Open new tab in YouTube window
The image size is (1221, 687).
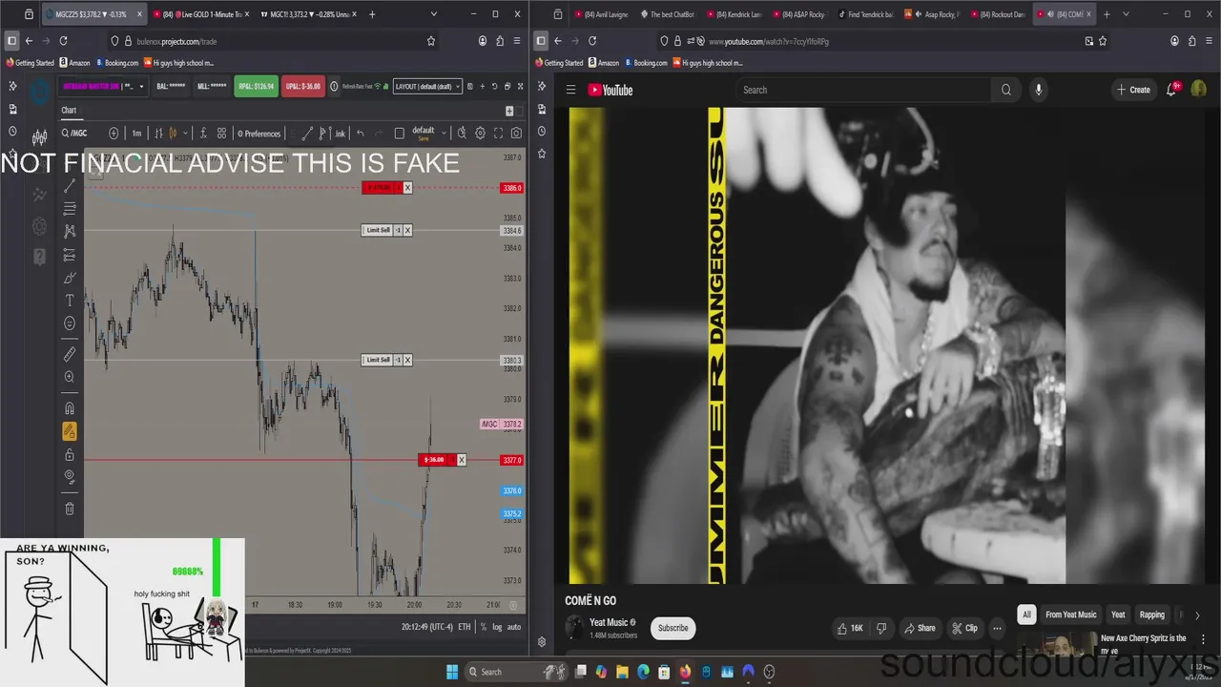pos(1107,14)
